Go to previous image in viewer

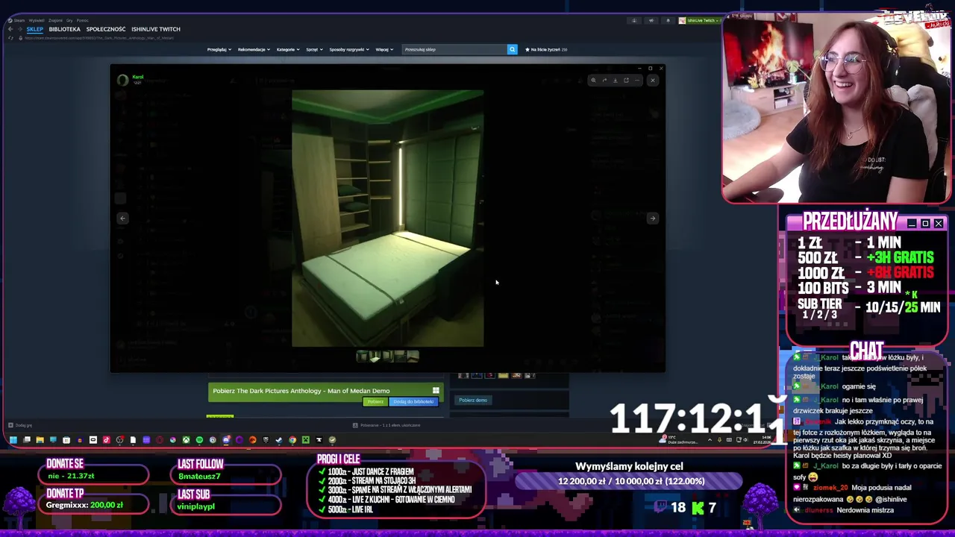coord(122,219)
